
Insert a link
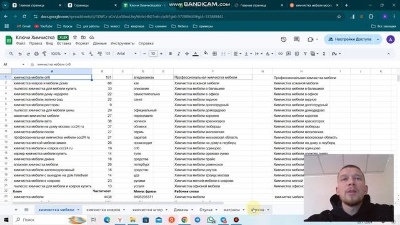pos(280,54)
